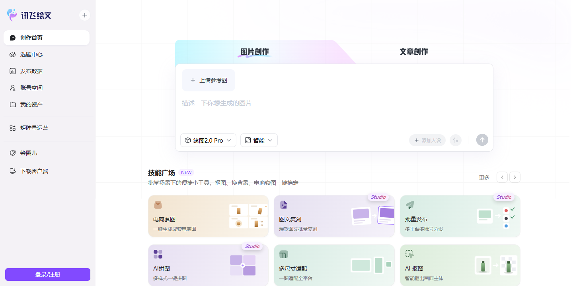Click the 智能抠出画面主体 subtitle
Viewport: 573px width, 286px height.
[x=424, y=278]
